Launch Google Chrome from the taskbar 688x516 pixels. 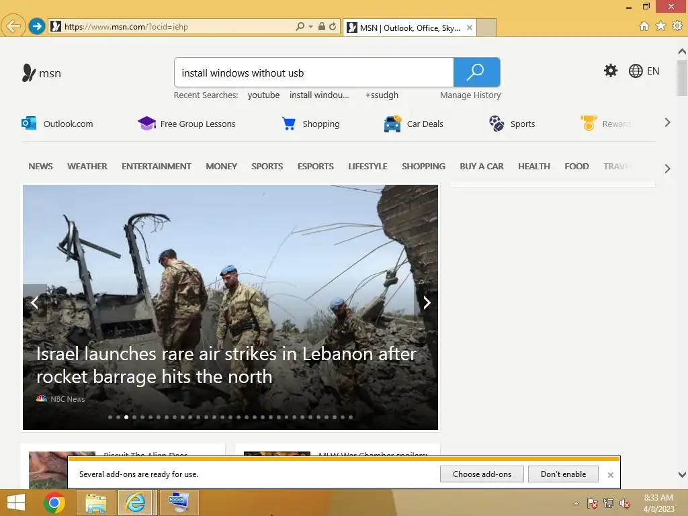click(54, 503)
